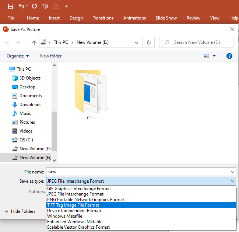Open the dialog Help question mark icon
The image size is (239, 232).
(229, 56)
